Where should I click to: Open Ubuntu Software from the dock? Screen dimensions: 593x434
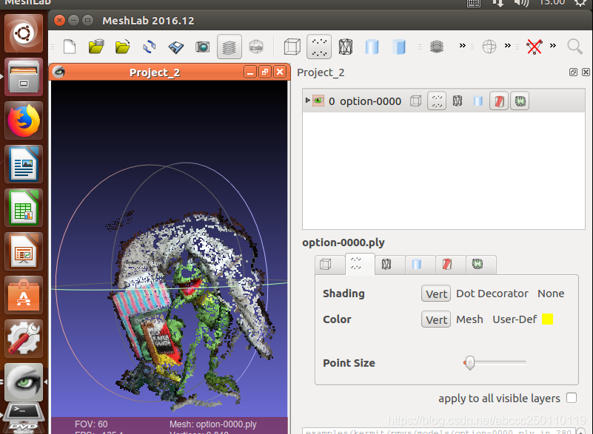pos(24,296)
